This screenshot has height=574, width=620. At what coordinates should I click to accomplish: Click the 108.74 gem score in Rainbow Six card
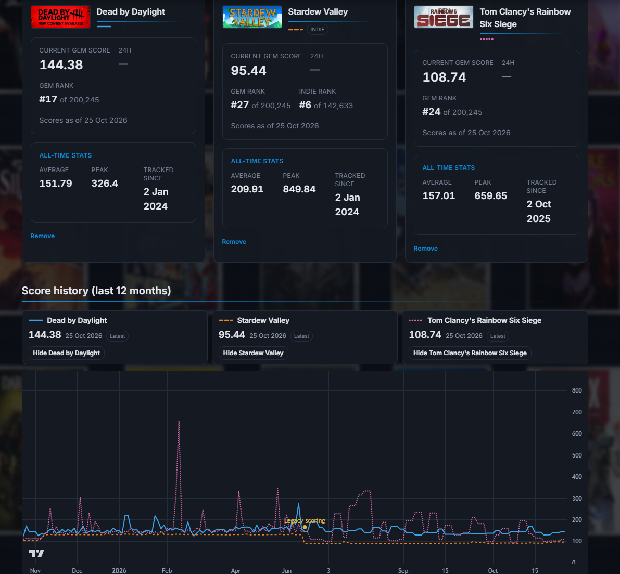pos(444,77)
